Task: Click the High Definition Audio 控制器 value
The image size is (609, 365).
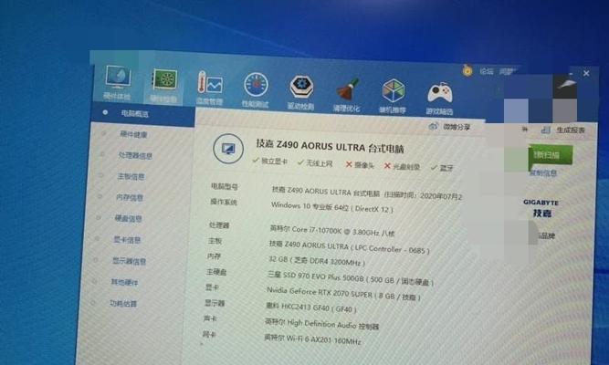Action: tap(321, 324)
